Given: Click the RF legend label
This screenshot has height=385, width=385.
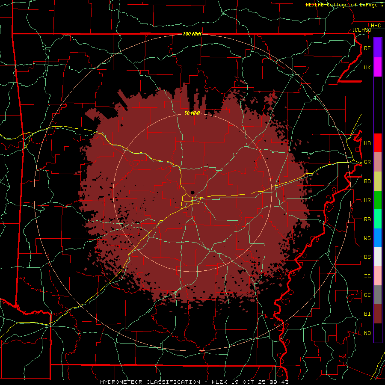Looking at the screenshot, I should click(367, 48).
